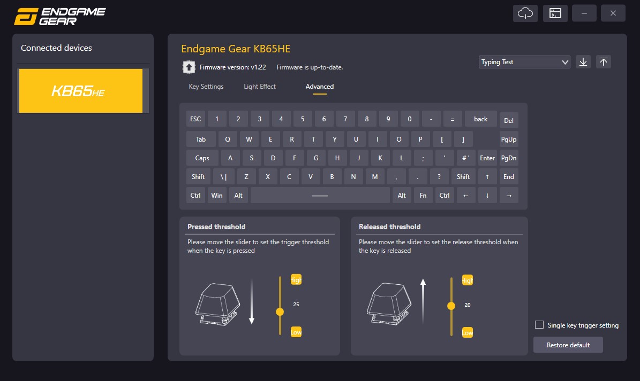Select the #' key on virtual keyboard

click(x=466, y=158)
